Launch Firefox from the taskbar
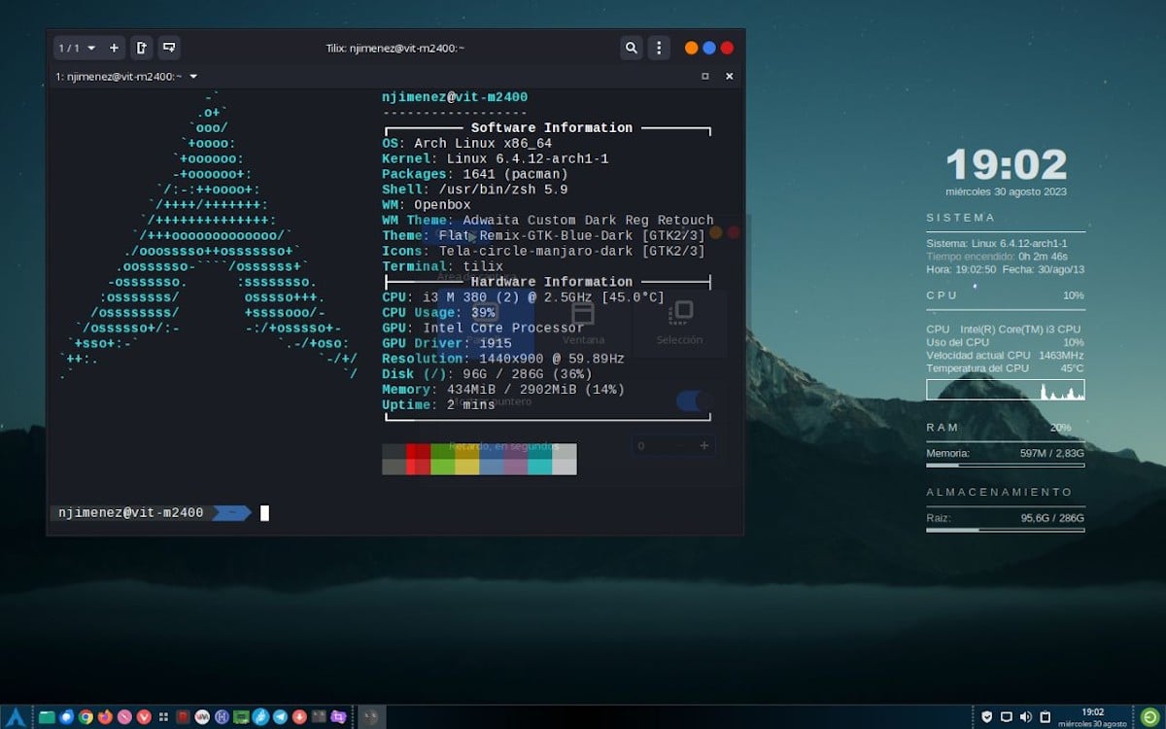Viewport: 1166px width, 729px height. [105, 717]
